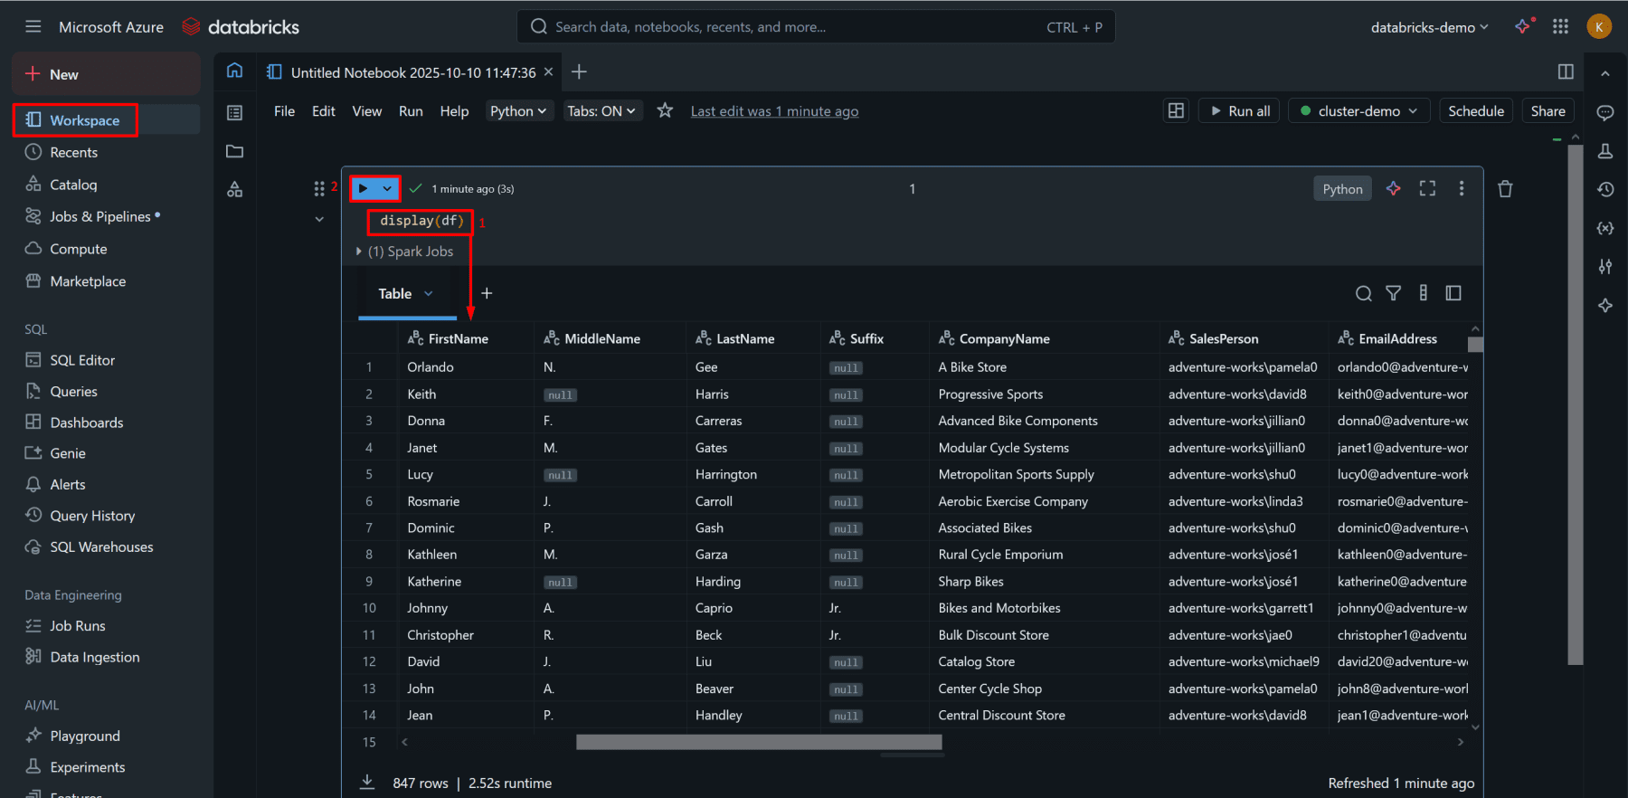Viewport: 1628px width, 798px height.
Task: Expand the cluster-demo compute dropdown
Action: tap(1358, 111)
